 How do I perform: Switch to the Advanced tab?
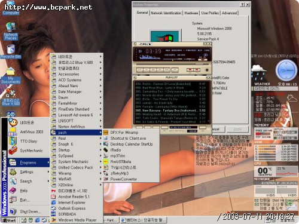click(x=229, y=13)
